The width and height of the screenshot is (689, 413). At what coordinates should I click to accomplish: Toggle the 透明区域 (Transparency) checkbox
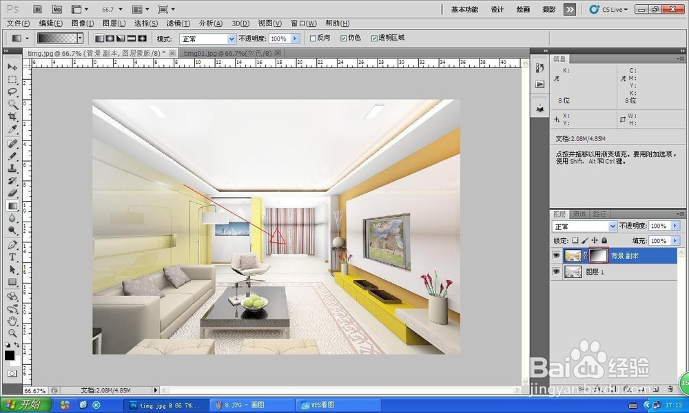pos(374,39)
